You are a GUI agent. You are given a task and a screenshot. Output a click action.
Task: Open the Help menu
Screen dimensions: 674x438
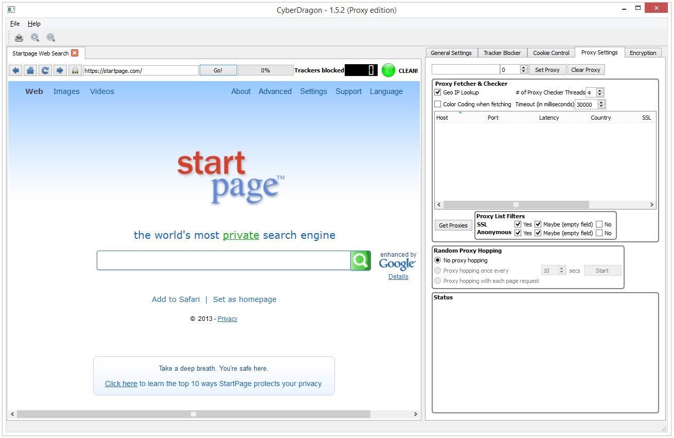pyautogui.click(x=34, y=24)
